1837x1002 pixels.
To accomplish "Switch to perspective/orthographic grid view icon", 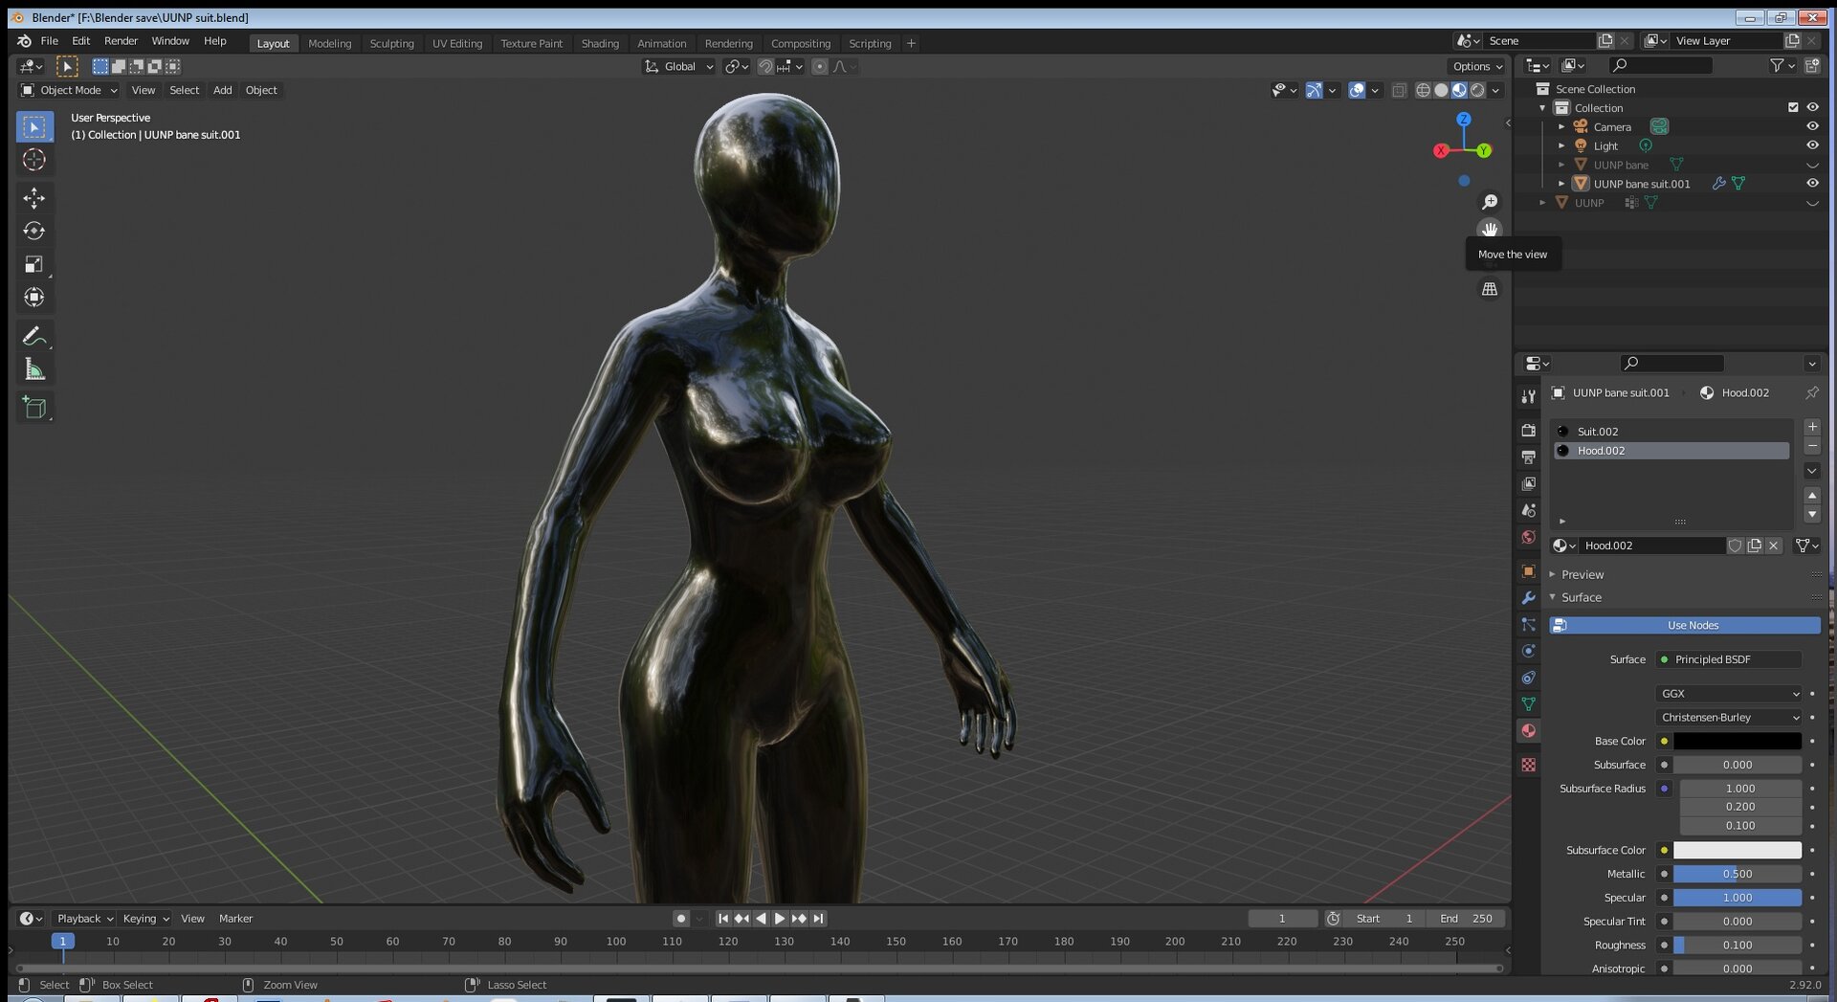I will click(x=1490, y=289).
